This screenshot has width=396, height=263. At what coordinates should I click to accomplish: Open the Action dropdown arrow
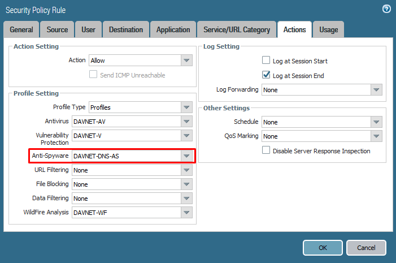[186, 61]
